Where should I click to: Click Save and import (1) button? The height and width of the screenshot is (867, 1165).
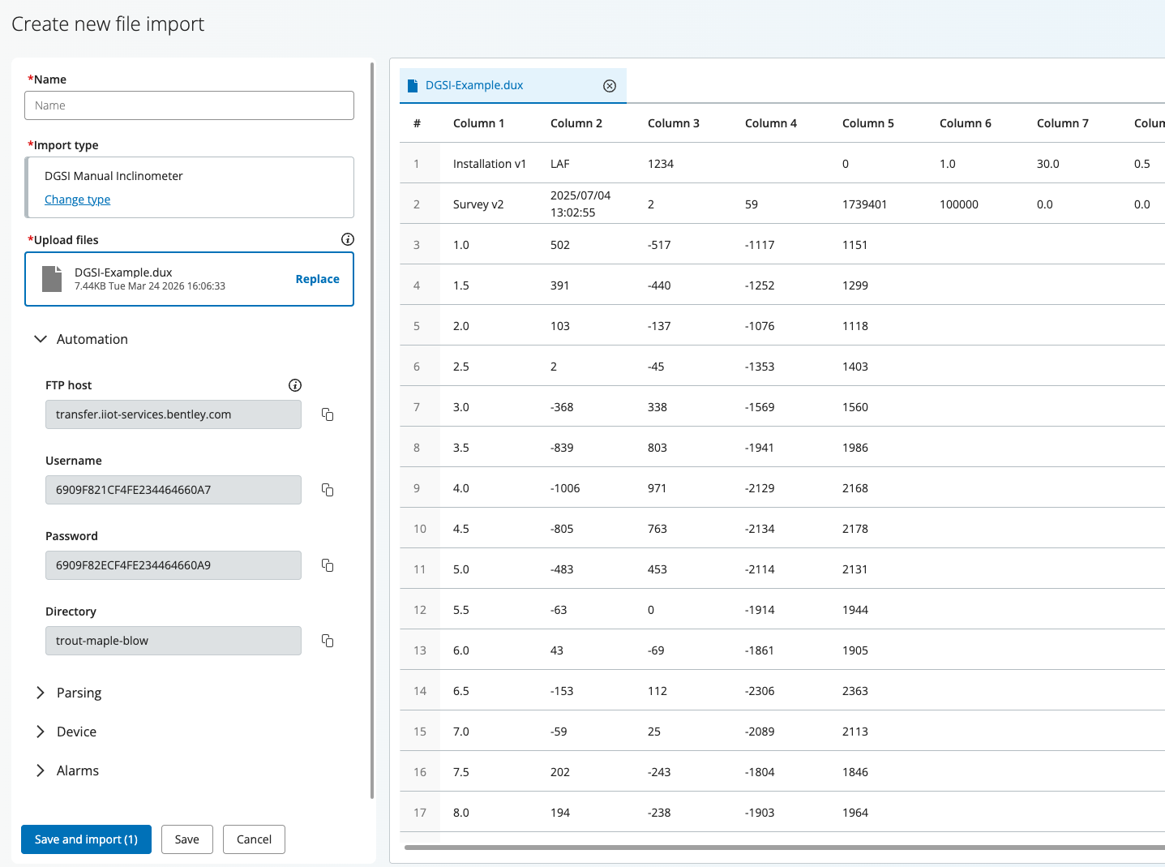pyautogui.click(x=86, y=839)
